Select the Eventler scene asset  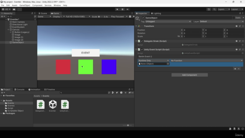click(x=52, y=106)
